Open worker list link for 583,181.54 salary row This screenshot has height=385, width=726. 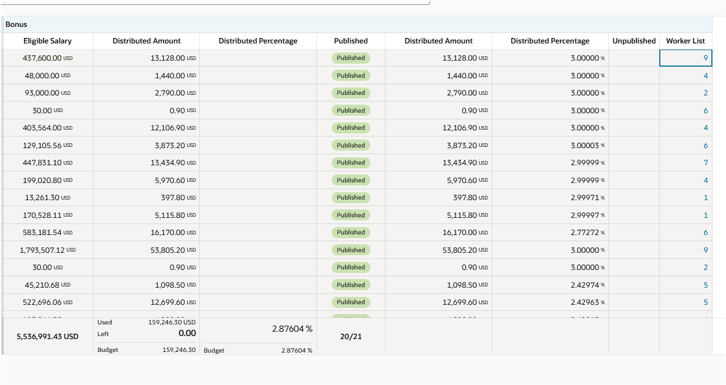(706, 233)
